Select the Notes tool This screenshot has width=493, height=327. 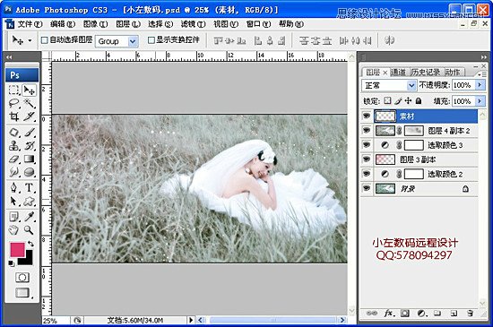(13, 217)
